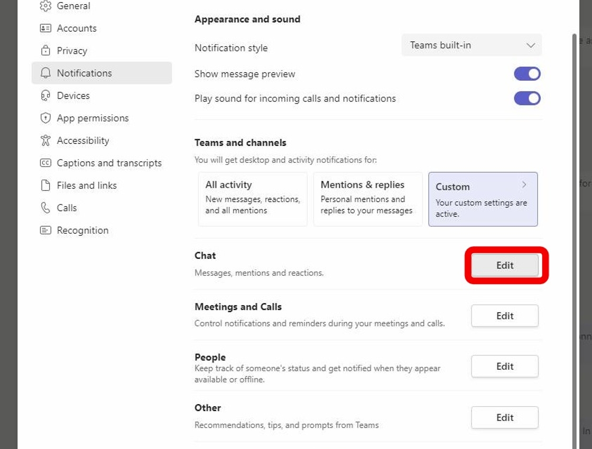Open the Notification style dropdown
Screen dimensions: 592x449
coord(471,45)
